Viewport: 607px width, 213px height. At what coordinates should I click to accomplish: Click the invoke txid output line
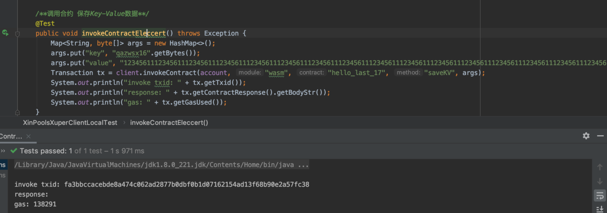pos(162,184)
